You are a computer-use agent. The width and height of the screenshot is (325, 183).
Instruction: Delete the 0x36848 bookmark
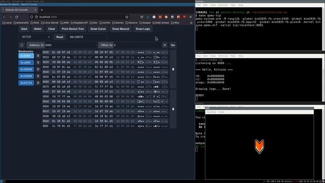pyautogui.click(x=38, y=69)
